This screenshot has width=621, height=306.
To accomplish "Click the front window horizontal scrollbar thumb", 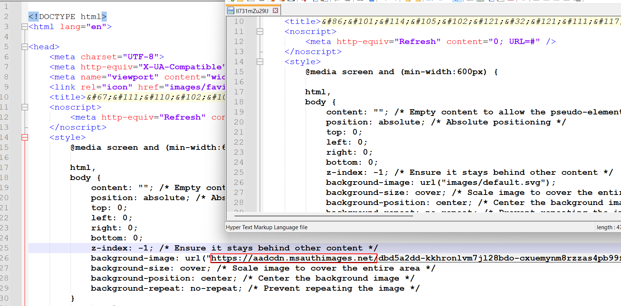I will (x=323, y=215).
